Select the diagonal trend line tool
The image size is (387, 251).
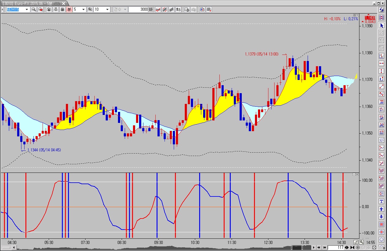click(x=381, y=87)
